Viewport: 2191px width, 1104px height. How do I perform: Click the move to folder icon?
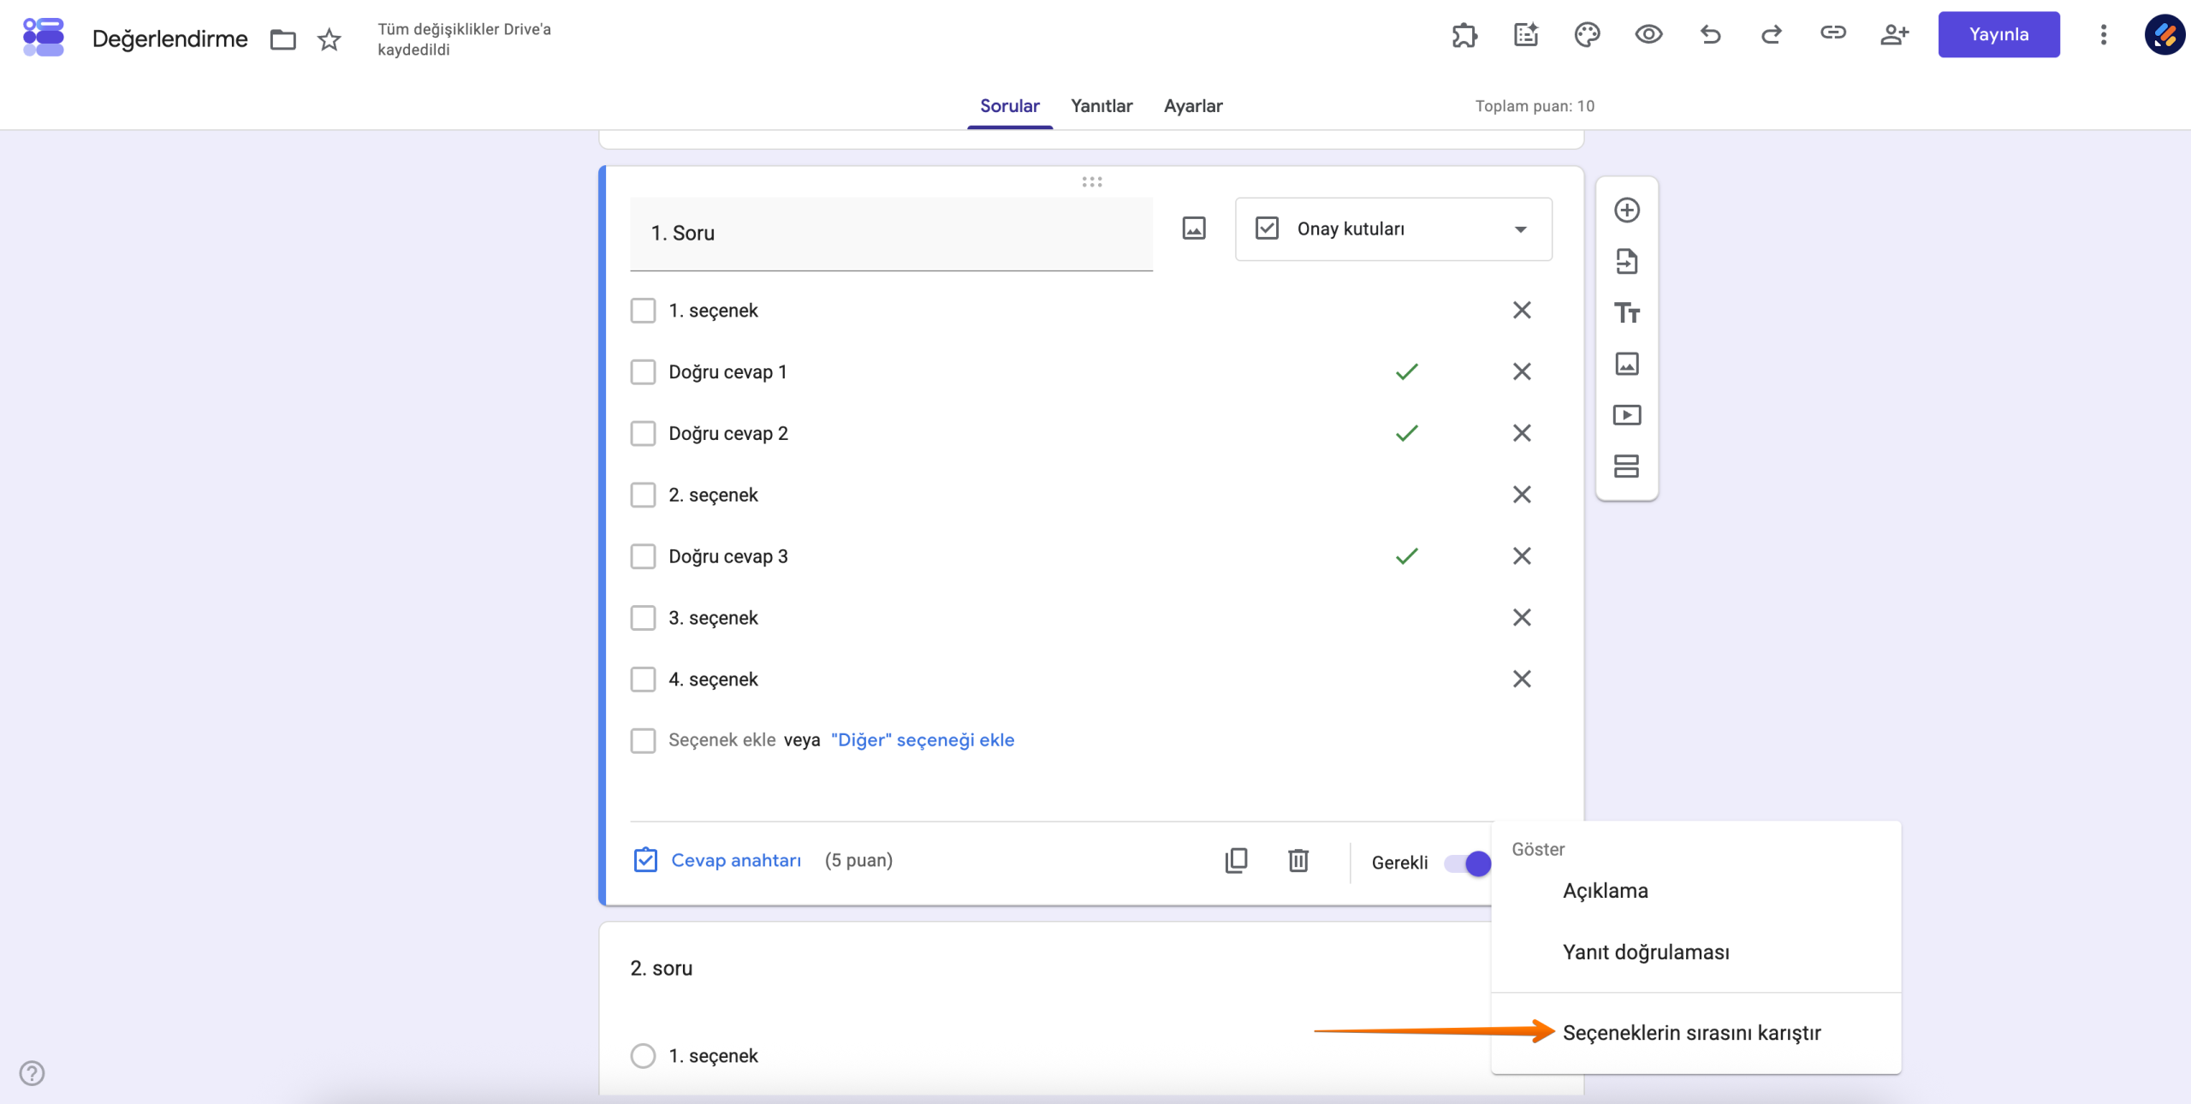point(282,39)
